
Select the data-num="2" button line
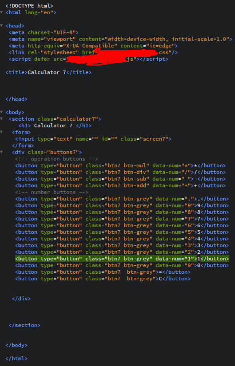click(122, 252)
